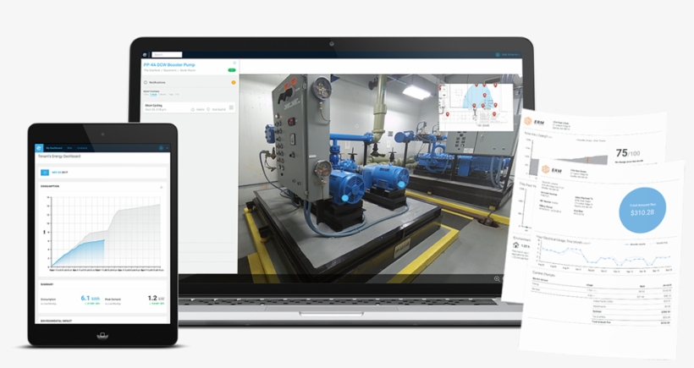This screenshot has width=694, height=368.
Task: Open the PP-4A DCW Booster Pump title link
Action: click(x=169, y=64)
